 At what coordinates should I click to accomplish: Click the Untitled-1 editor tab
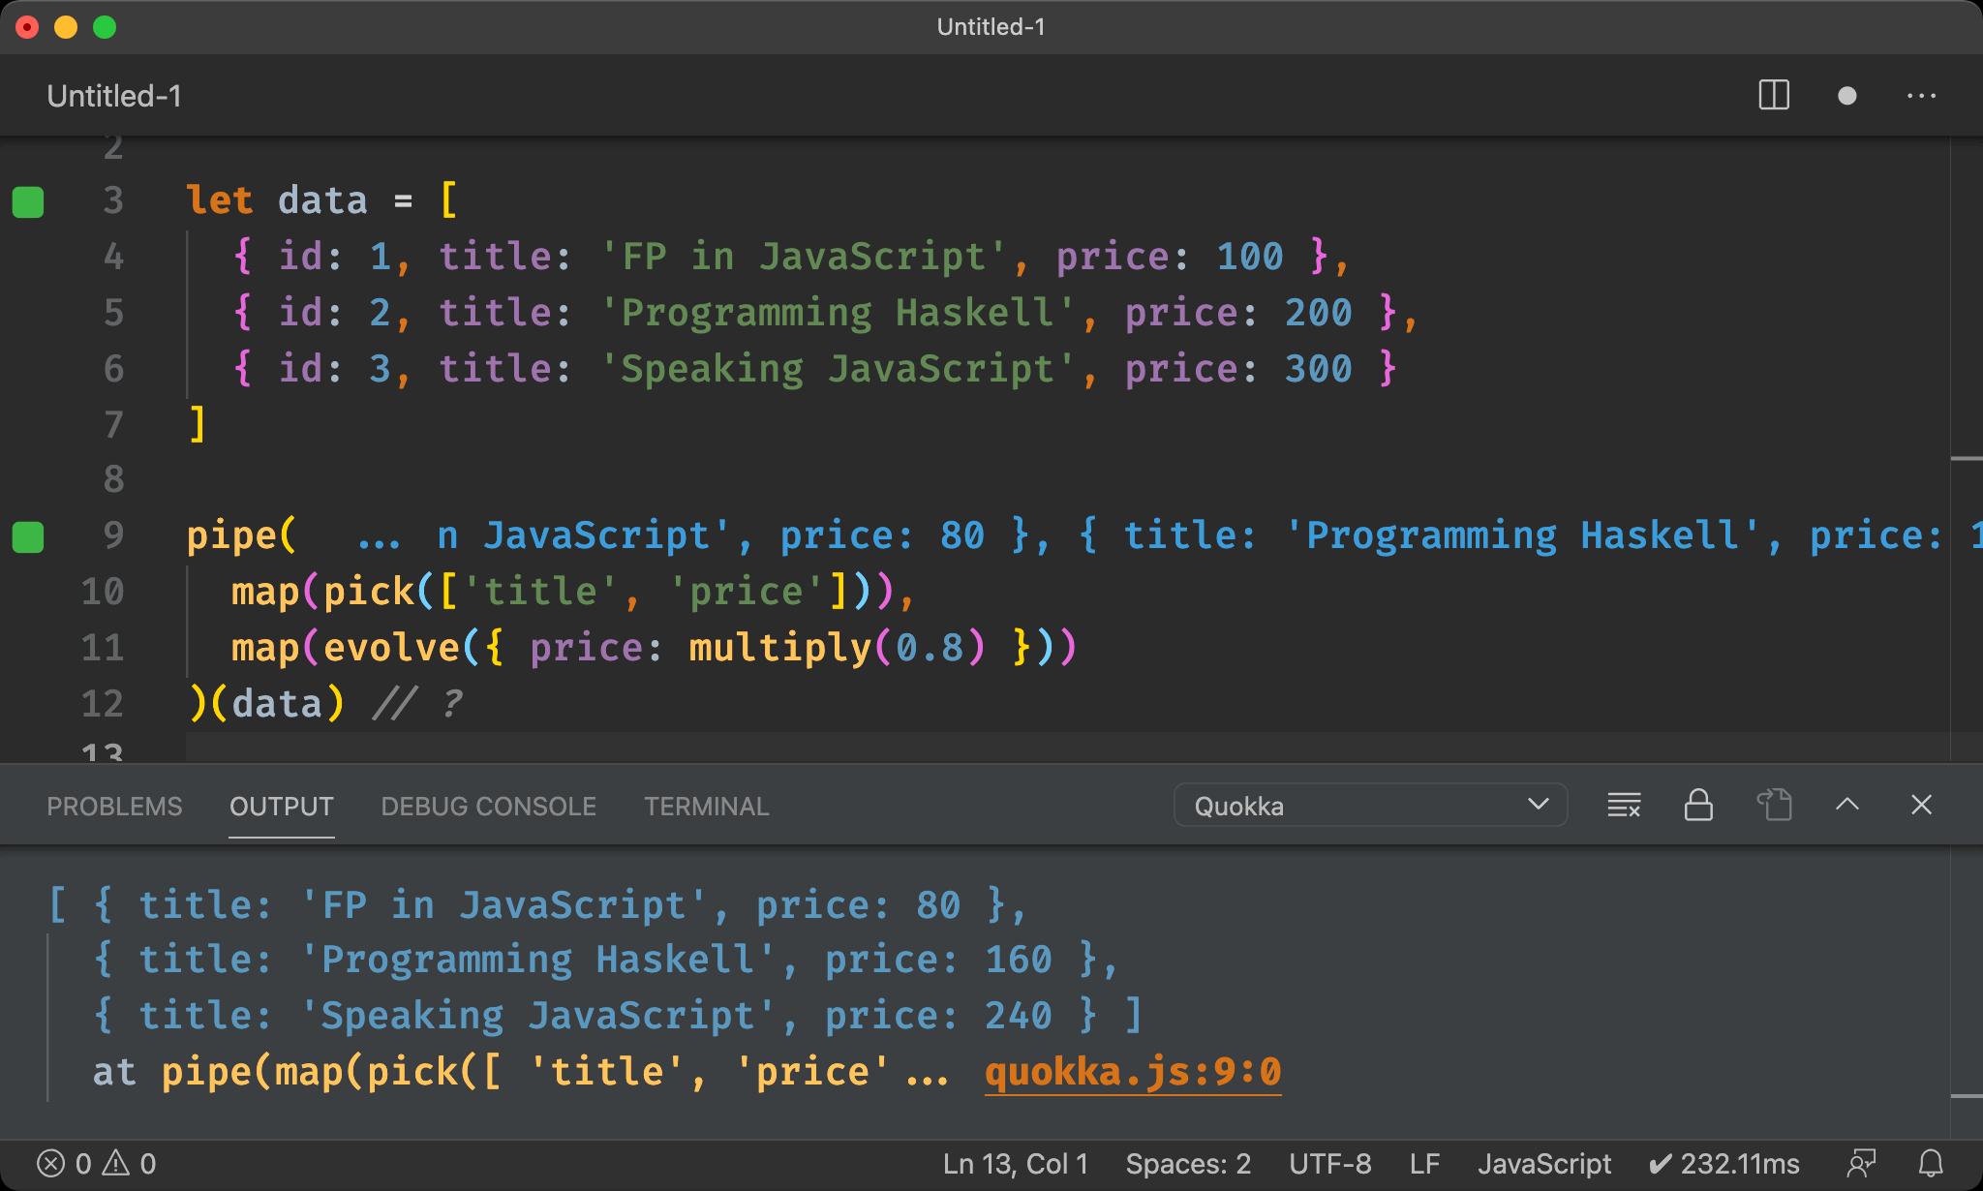[x=114, y=96]
